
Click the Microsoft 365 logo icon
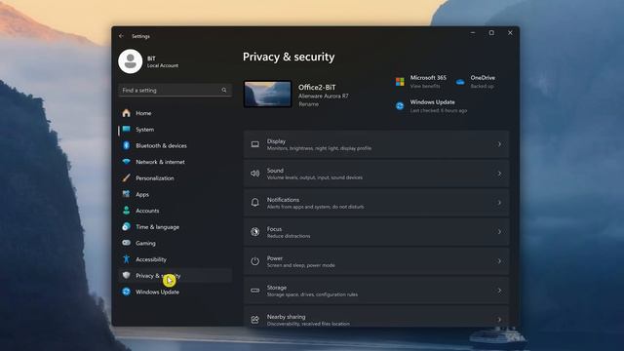pos(400,82)
